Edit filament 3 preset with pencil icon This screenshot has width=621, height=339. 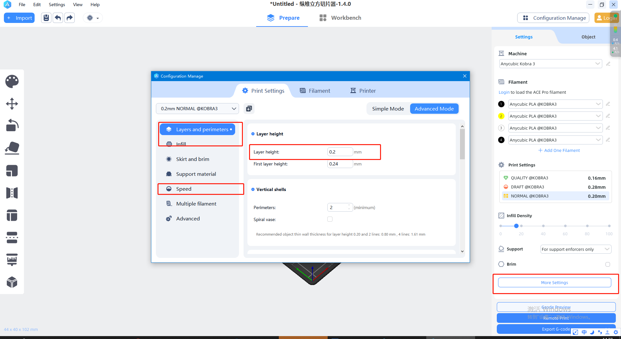pos(608,128)
